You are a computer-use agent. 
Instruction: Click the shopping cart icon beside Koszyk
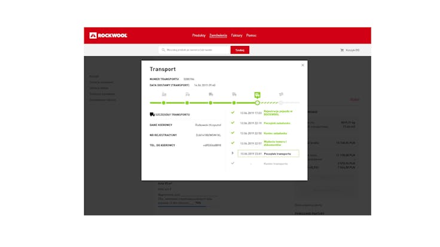click(342, 50)
